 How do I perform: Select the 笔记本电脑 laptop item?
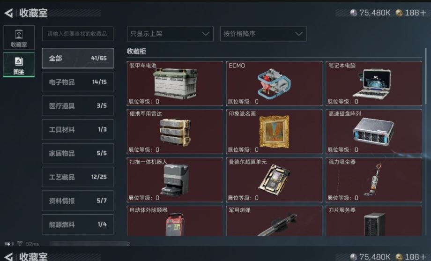click(373, 83)
